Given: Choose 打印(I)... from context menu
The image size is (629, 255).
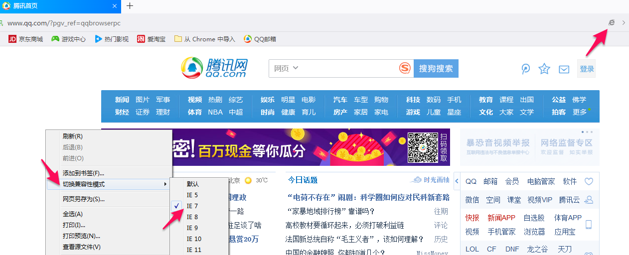Looking at the screenshot, I should [109, 225].
